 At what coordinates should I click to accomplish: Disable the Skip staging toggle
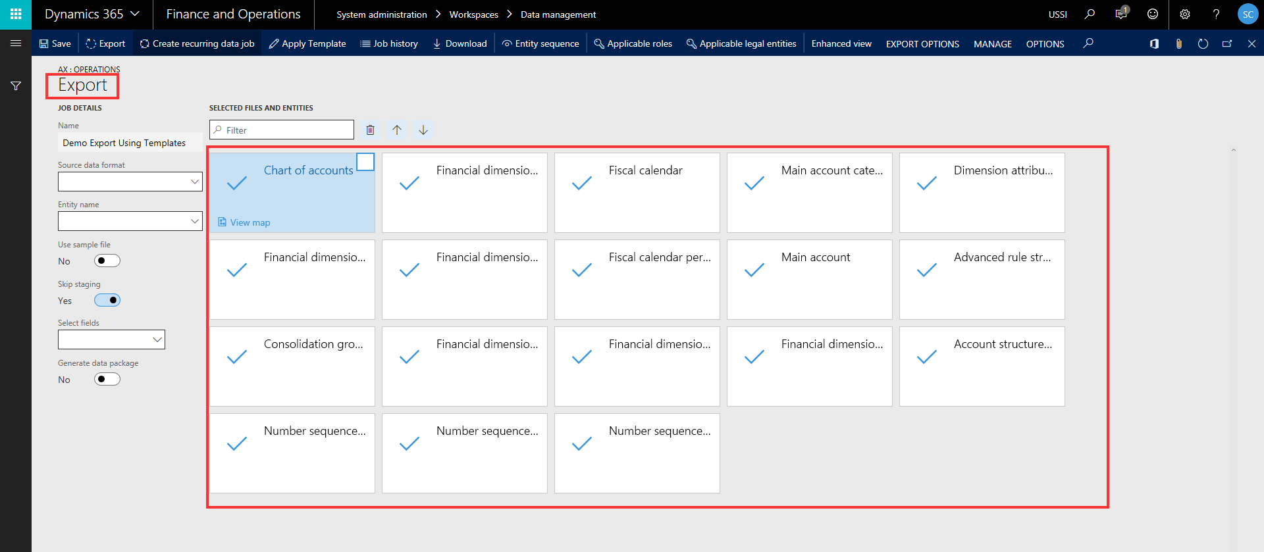[107, 300]
